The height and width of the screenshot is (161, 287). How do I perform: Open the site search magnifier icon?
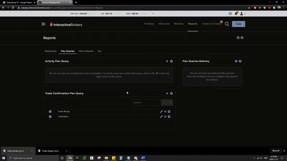[x=227, y=24]
